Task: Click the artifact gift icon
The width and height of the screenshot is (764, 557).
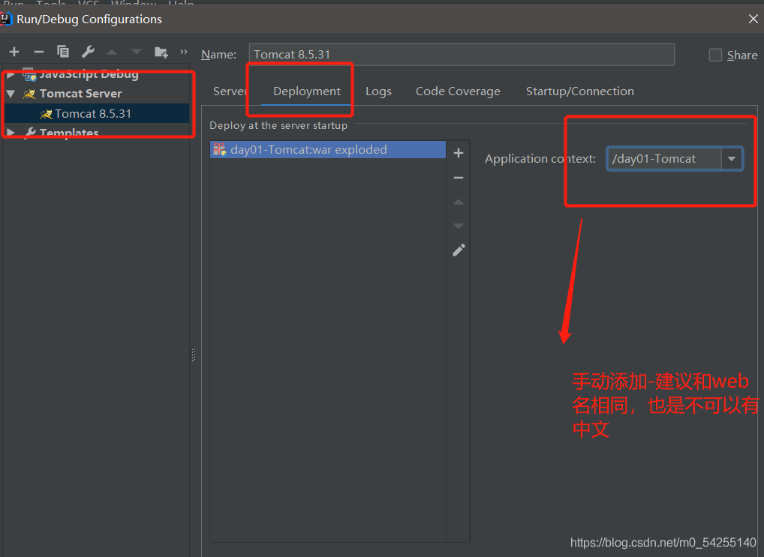Action: coord(220,149)
